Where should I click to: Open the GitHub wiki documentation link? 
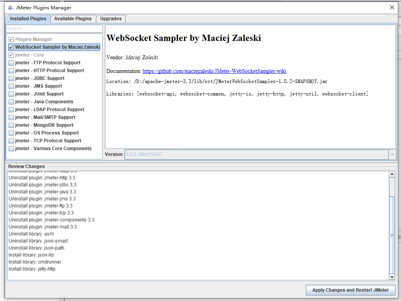pyautogui.click(x=214, y=71)
